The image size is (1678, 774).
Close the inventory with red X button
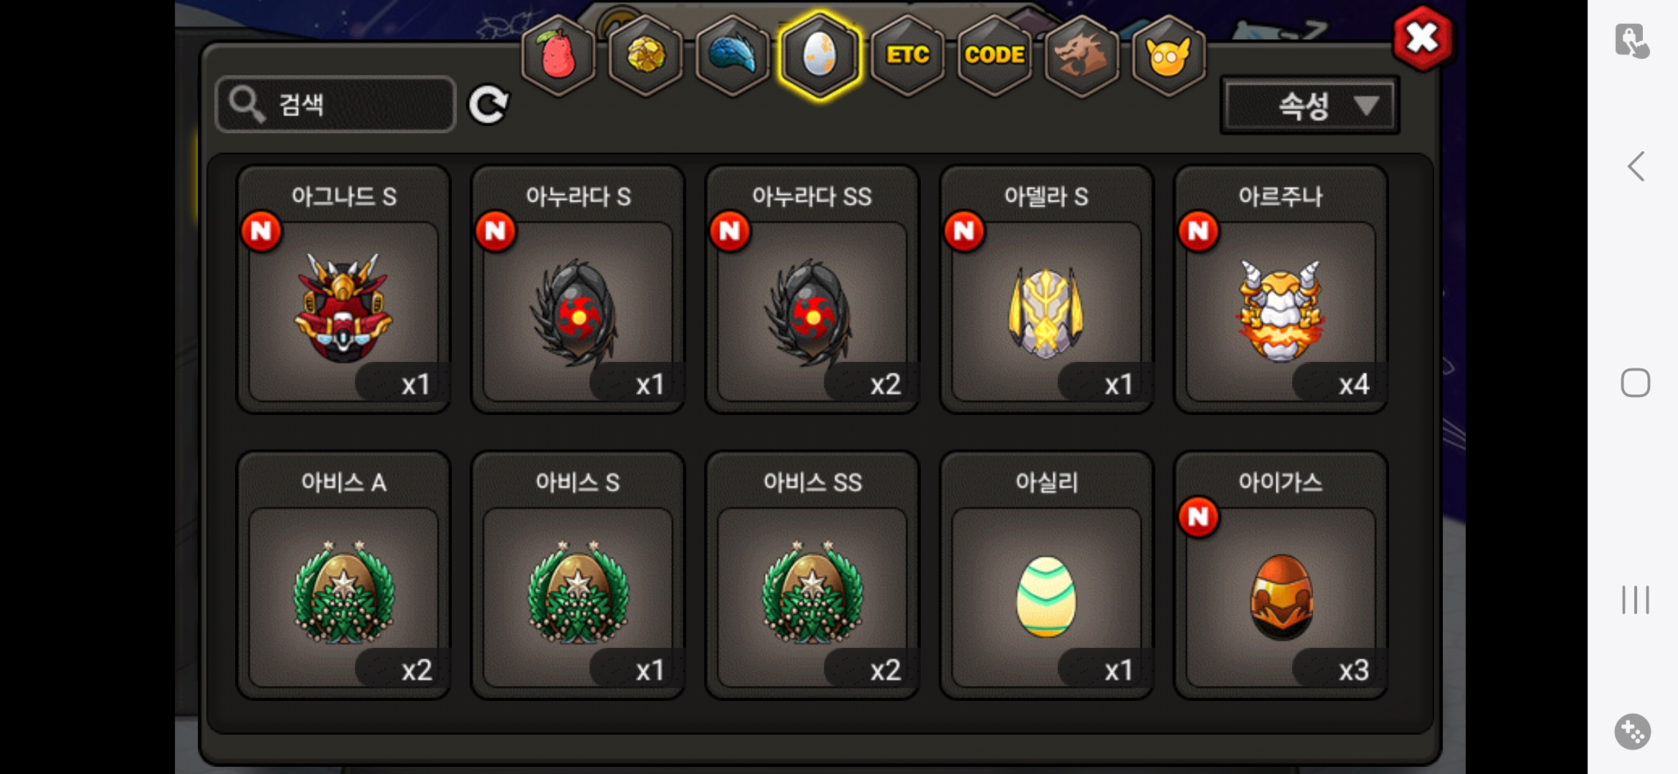point(1423,39)
